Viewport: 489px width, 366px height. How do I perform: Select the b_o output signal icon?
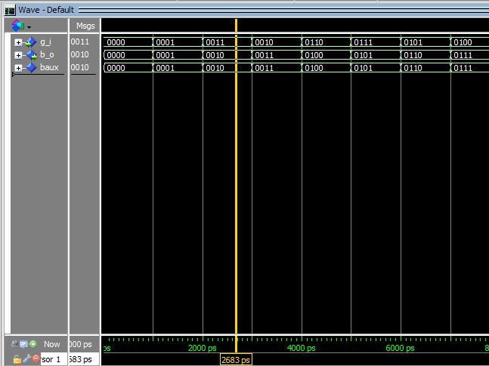point(30,55)
